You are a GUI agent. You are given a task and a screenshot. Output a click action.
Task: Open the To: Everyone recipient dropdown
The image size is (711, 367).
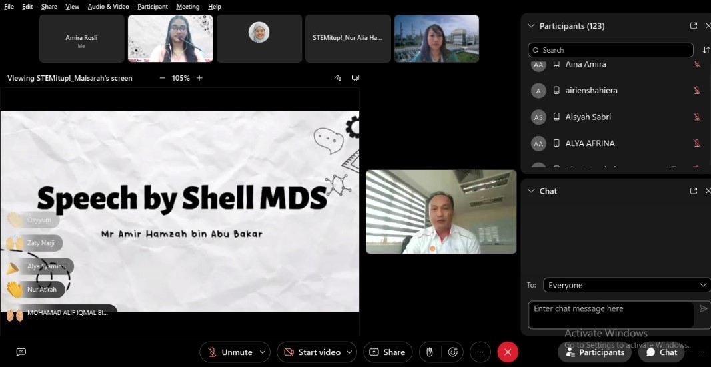point(626,285)
